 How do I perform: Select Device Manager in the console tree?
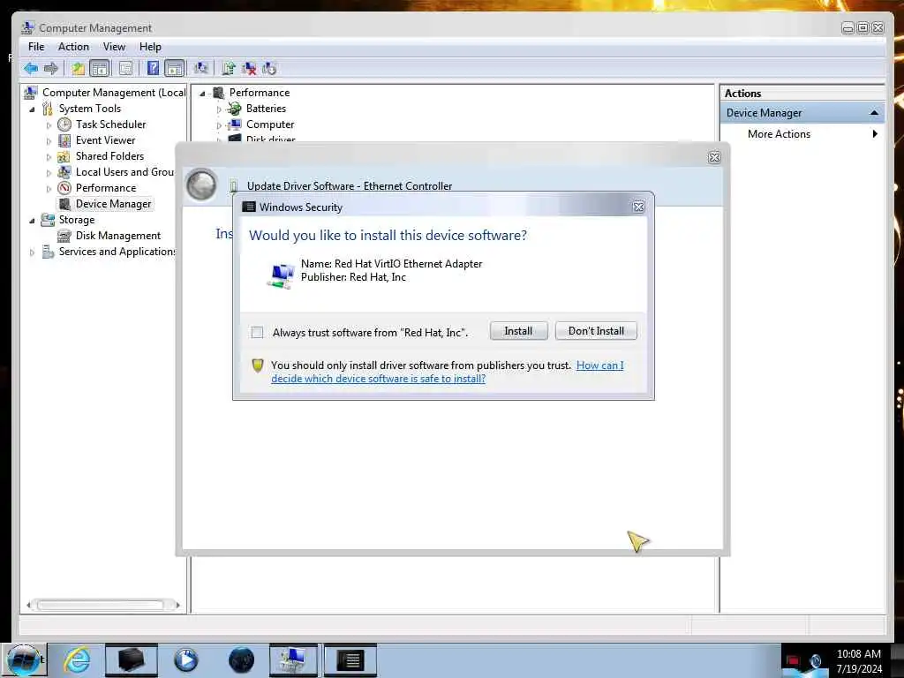point(114,204)
